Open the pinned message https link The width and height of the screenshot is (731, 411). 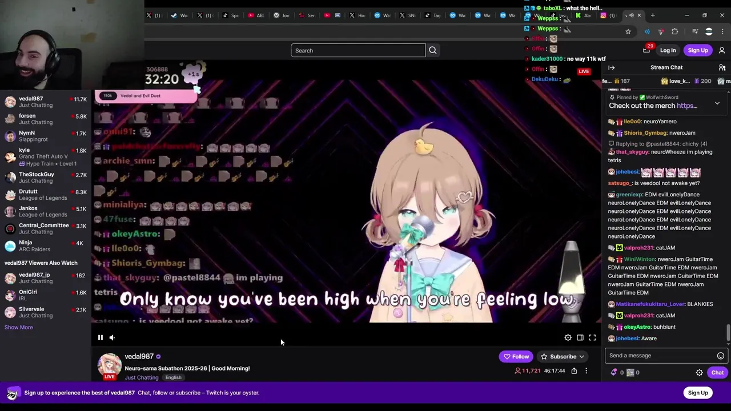click(x=687, y=106)
